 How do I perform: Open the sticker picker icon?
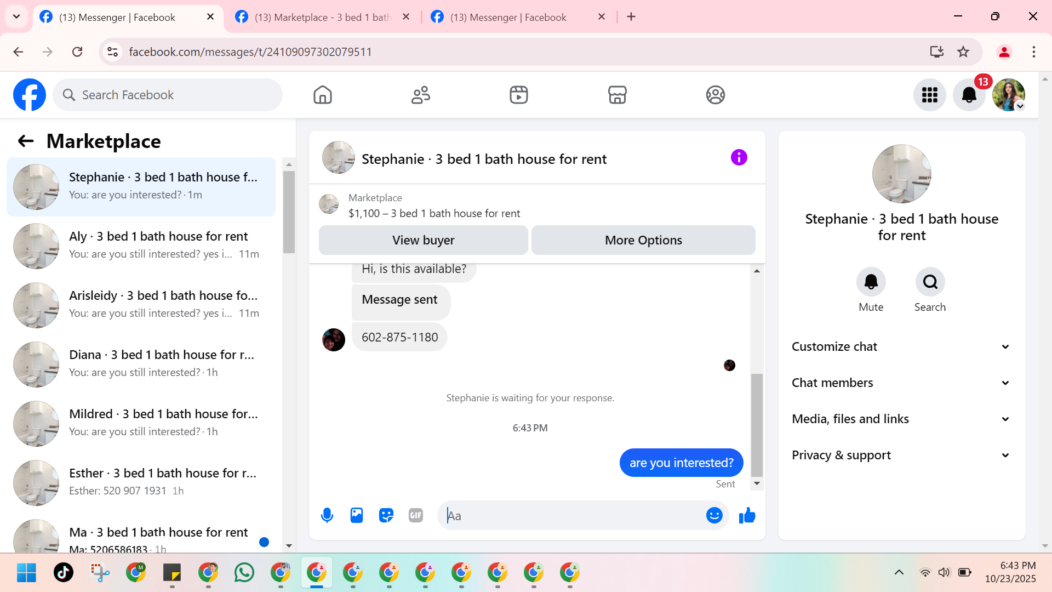(x=386, y=515)
